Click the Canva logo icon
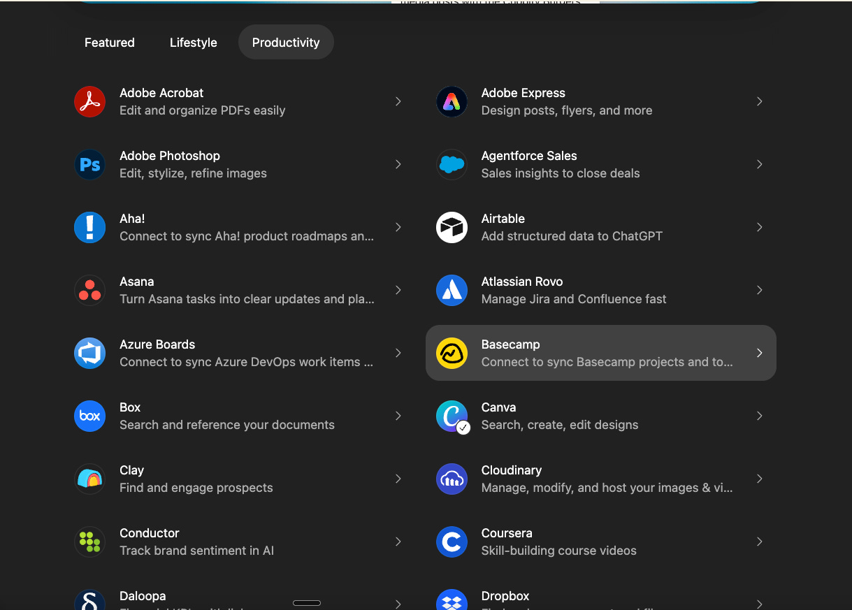This screenshot has height=610, width=852. [452, 416]
